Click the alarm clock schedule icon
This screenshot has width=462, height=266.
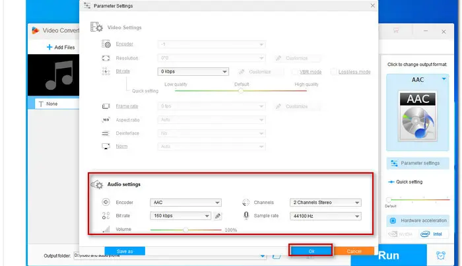[x=440, y=255]
